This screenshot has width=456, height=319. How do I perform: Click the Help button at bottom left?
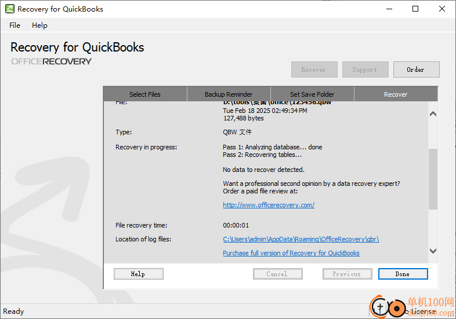[x=139, y=274]
